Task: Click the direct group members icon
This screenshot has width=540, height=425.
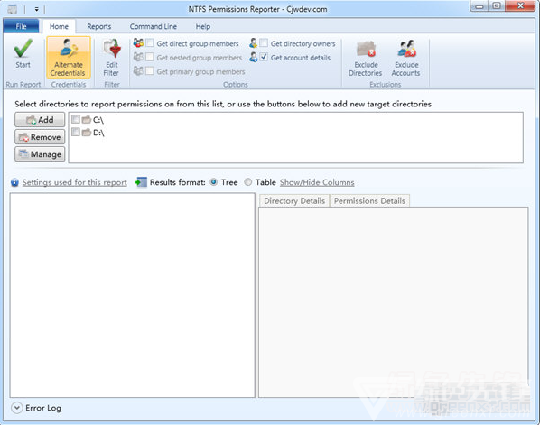Action: (138, 43)
